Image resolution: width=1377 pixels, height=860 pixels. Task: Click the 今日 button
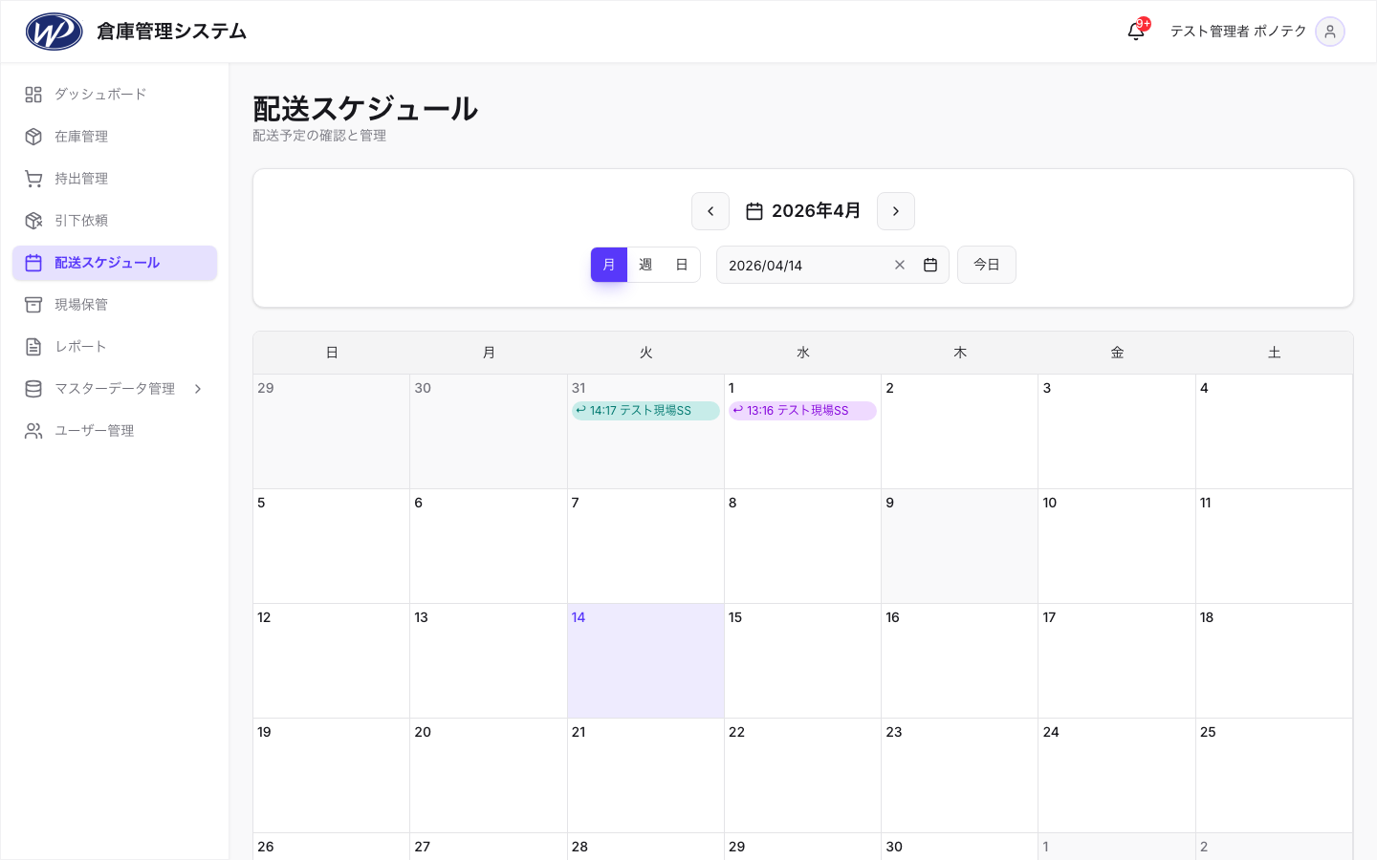[987, 265]
